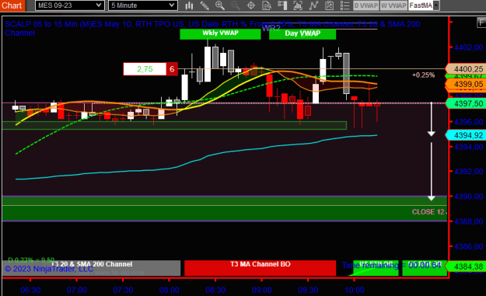Click the +0.25% level label
Screen dimensions: 486x296
click(423, 75)
